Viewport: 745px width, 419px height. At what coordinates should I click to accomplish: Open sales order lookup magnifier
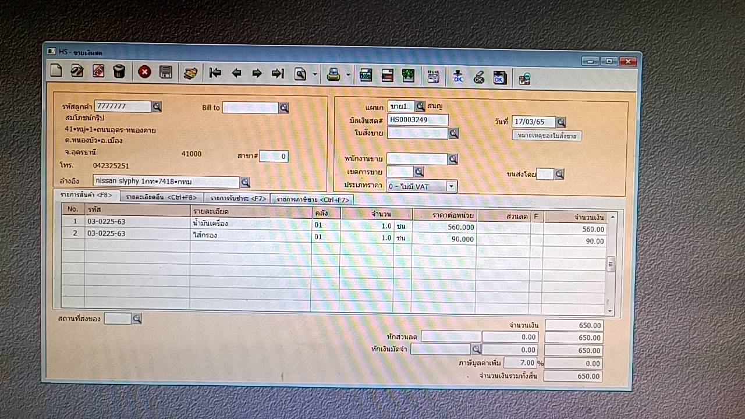(x=454, y=133)
